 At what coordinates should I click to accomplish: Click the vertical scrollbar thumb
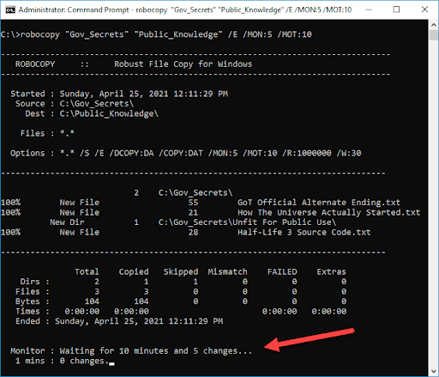[x=433, y=35]
